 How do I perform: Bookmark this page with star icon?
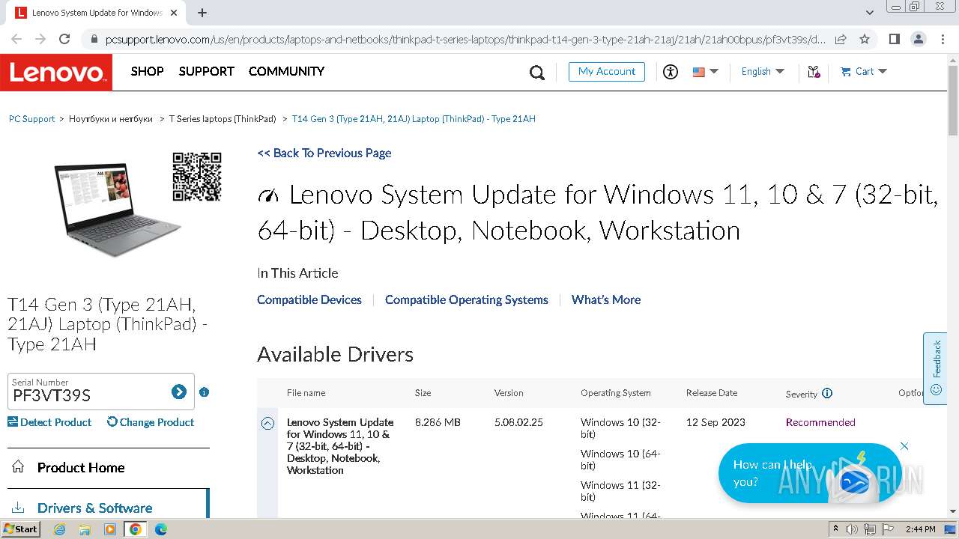[x=865, y=39]
